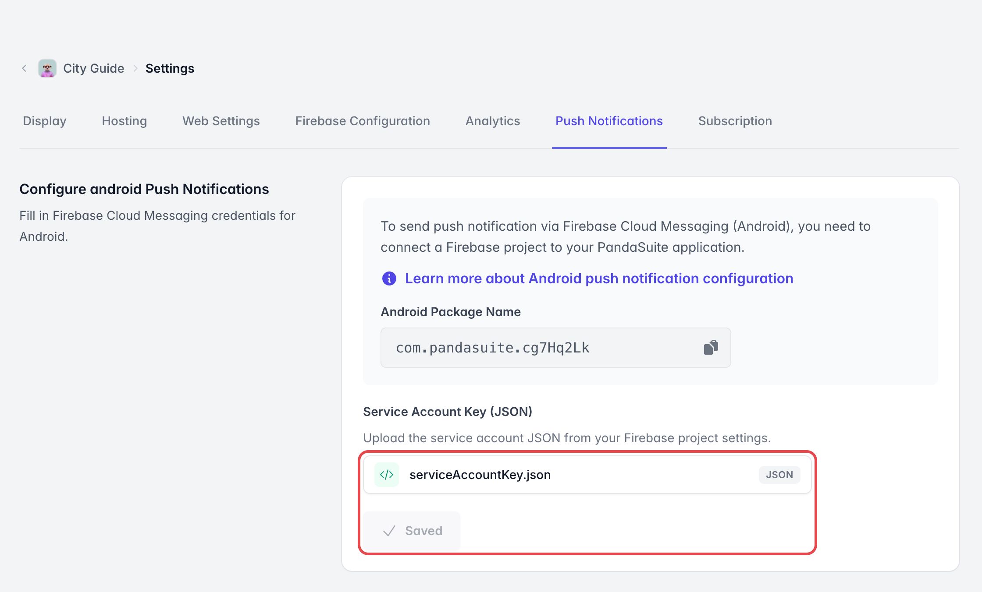
Task: Open the City Guide app avatar
Action: tap(47, 68)
